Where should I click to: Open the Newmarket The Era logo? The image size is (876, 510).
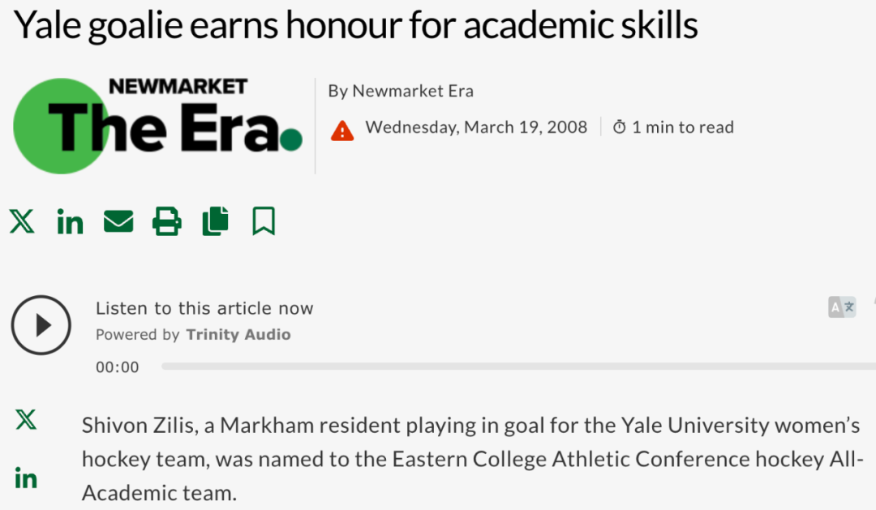(157, 126)
